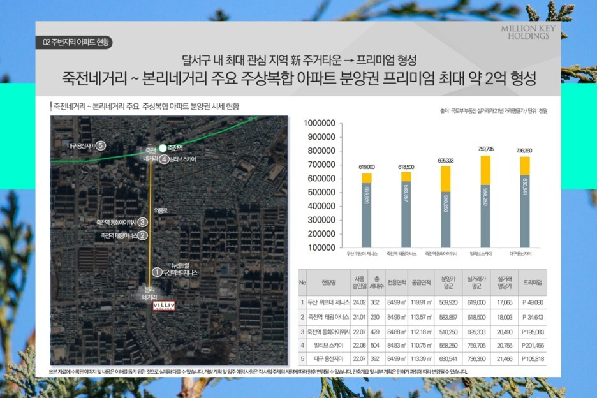597x398 pixels.
Task: Click the 362 total households cell
Action: point(374,302)
